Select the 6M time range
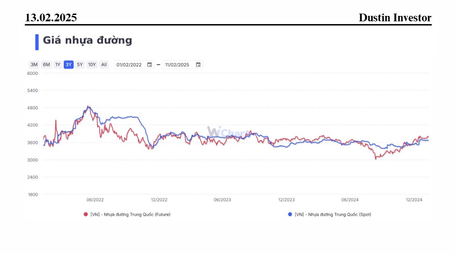This screenshot has height=254, width=455. point(46,64)
